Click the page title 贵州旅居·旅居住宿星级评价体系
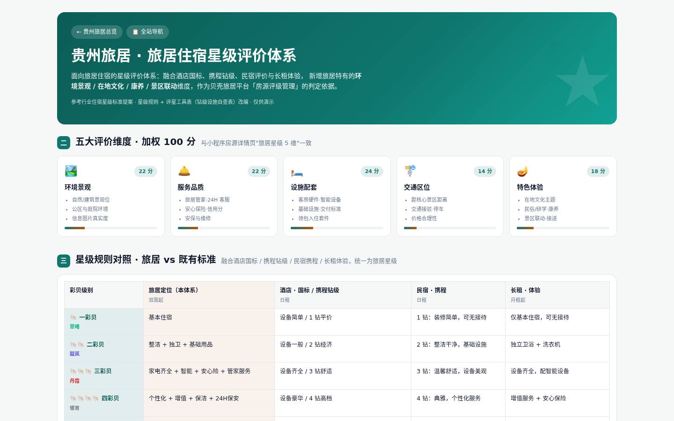This screenshot has height=421, width=674. tap(183, 56)
